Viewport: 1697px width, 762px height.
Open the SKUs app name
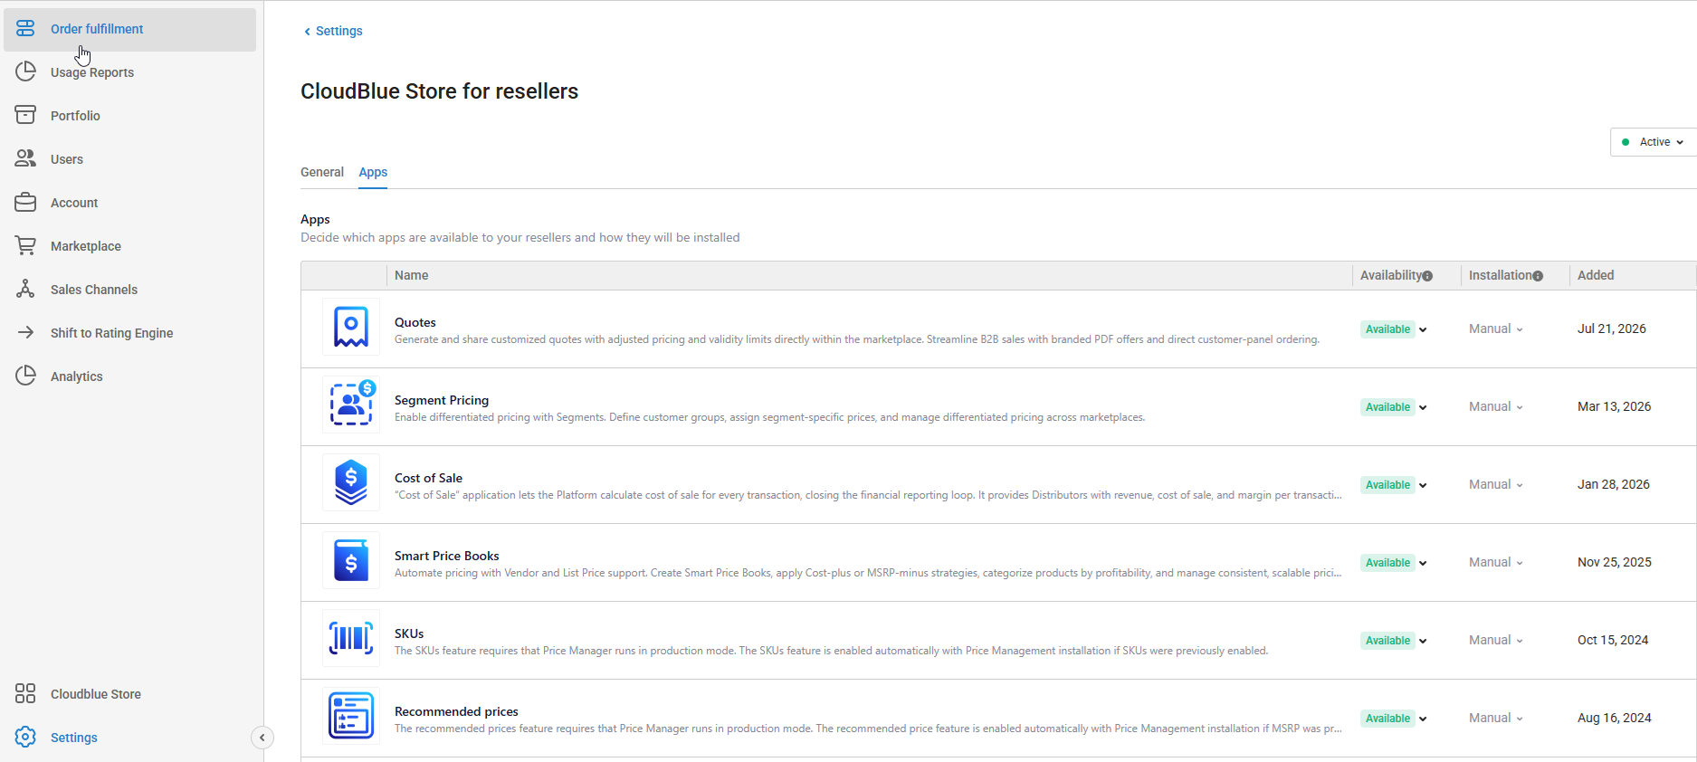coord(409,633)
